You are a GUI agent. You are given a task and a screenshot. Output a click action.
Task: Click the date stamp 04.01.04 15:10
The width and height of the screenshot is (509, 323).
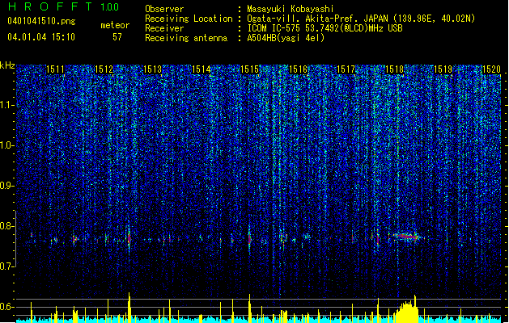click(x=41, y=36)
